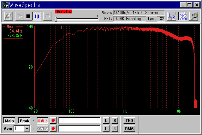Image resolution: width=202 pixels, height=135 pixels.
Task: Start playback with the Play button
Action: click(20, 16)
